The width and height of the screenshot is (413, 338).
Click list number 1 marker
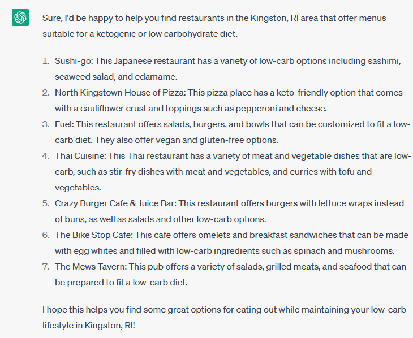[x=46, y=61]
